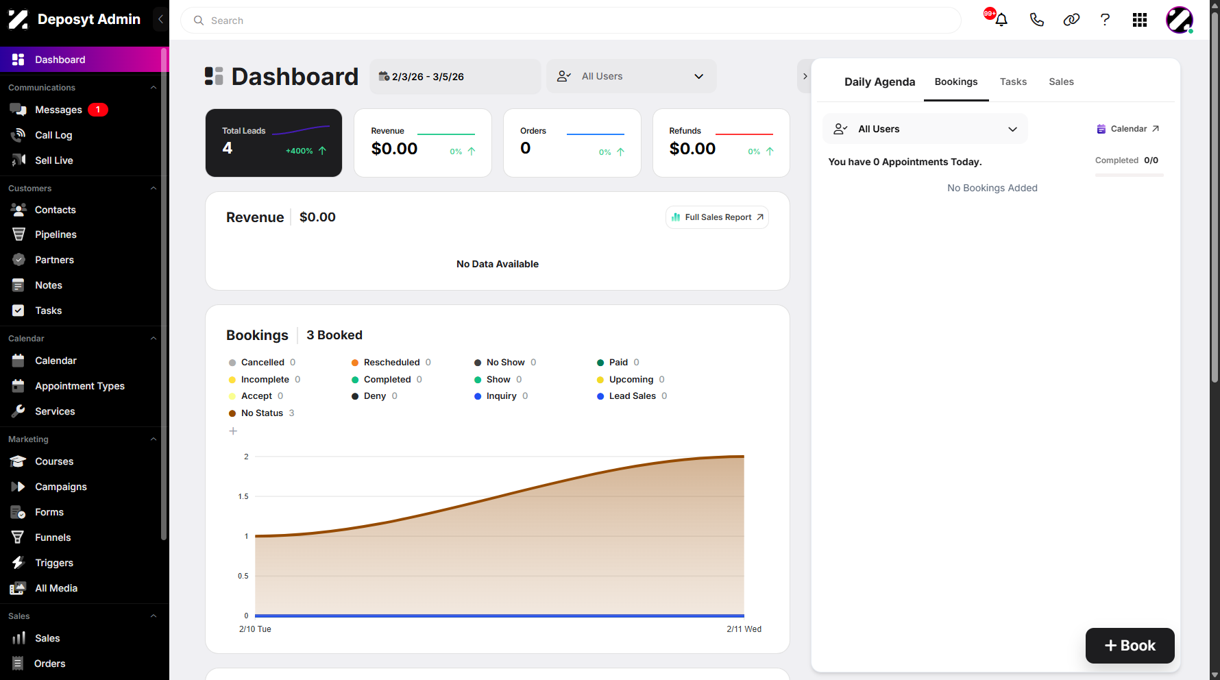This screenshot has height=680, width=1220.
Task: Collapse the Calendar sidebar section
Action: click(x=154, y=339)
